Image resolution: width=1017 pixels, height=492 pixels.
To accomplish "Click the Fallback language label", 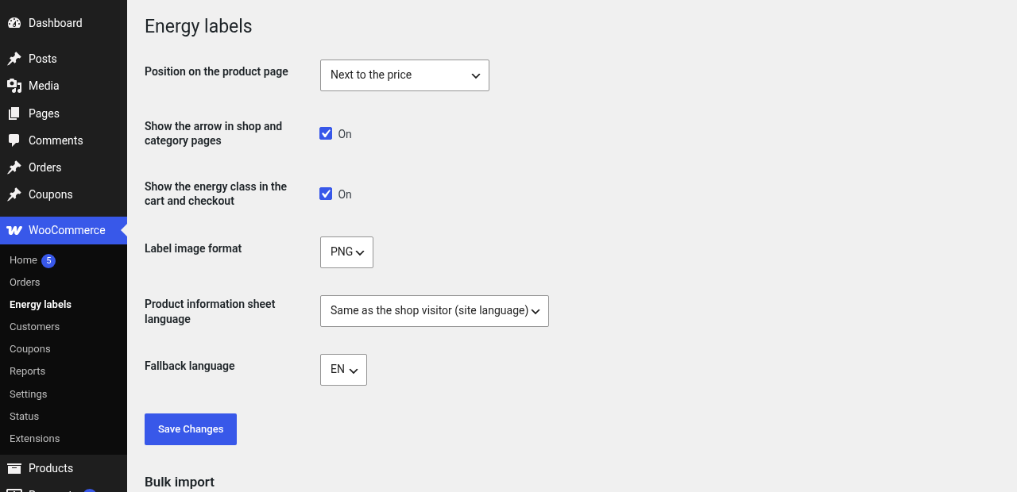I will coord(190,366).
